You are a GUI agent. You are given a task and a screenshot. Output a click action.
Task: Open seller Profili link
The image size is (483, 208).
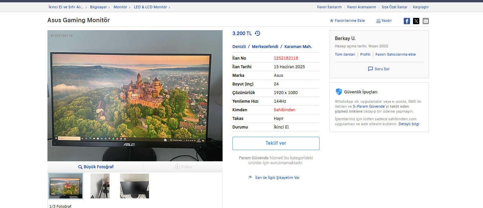[365, 54]
